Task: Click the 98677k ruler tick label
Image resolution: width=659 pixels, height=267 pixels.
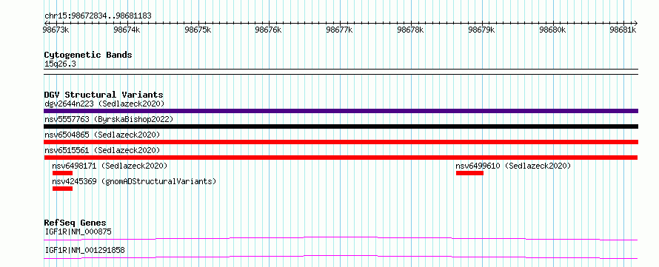Action: point(340,30)
